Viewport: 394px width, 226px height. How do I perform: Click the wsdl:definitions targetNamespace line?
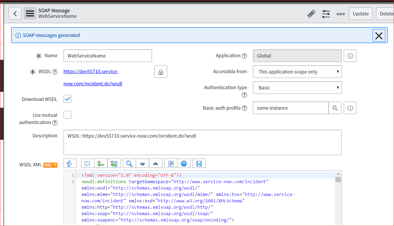click(x=175, y=182)
